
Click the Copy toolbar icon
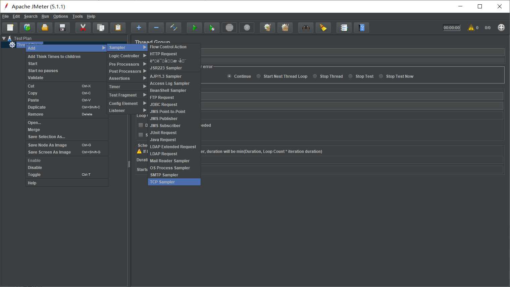(x=101, y=27)
